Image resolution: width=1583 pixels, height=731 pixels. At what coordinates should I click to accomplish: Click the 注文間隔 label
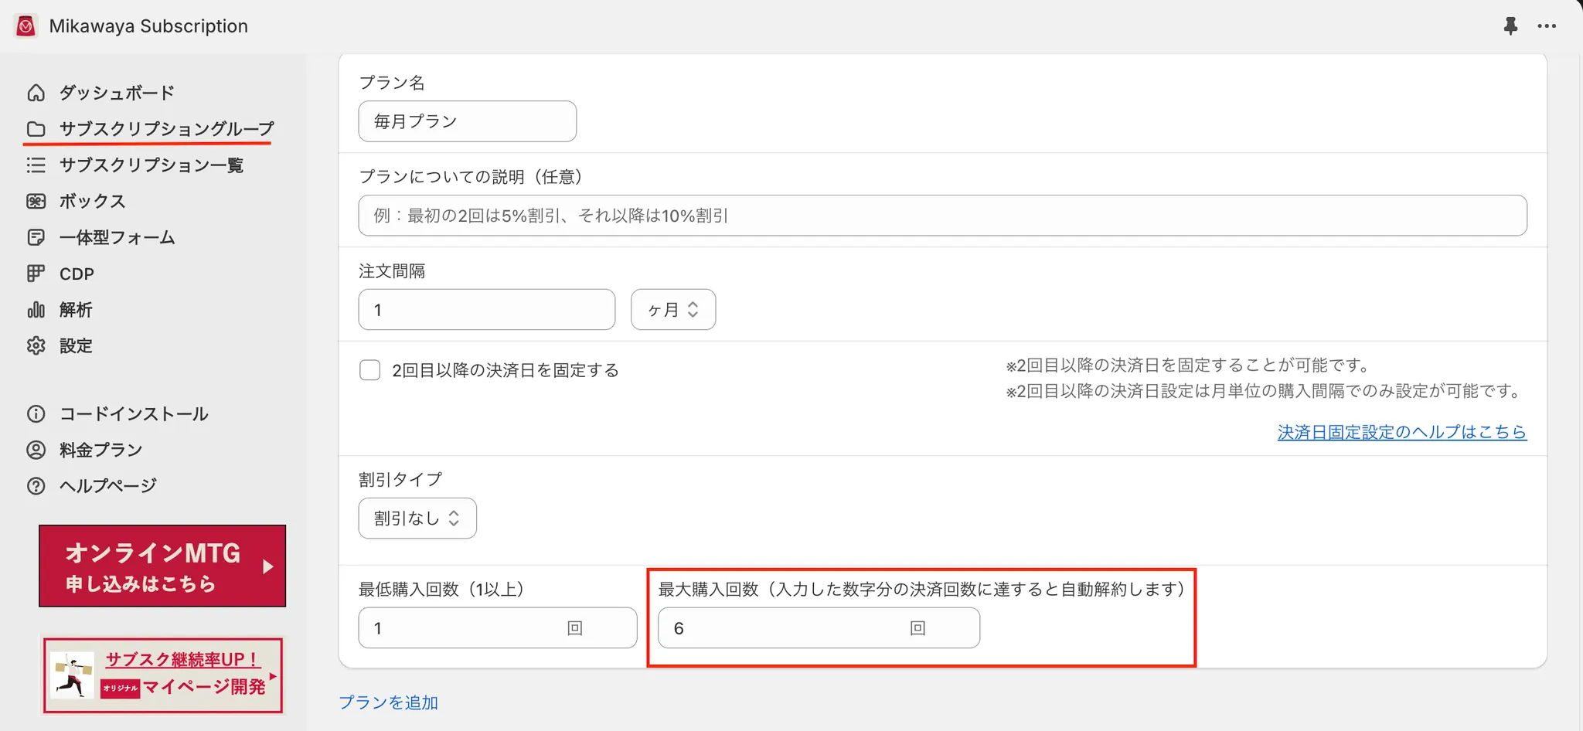(392, 271)
